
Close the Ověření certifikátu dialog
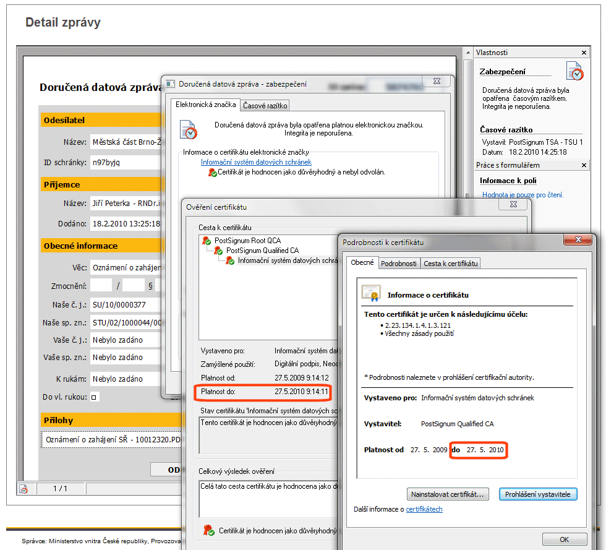click(513, 204)
